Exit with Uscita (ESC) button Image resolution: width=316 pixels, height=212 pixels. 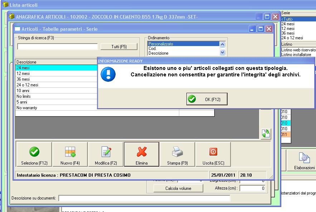213,154
